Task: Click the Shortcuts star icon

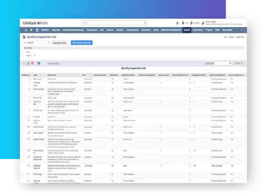Action: (31, 30)
